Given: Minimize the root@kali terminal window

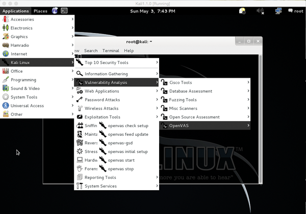Looking at the screenshot, I should point(240,41).
